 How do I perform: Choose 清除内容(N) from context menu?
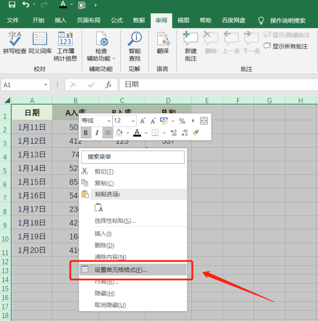click(x=133, y=257)
